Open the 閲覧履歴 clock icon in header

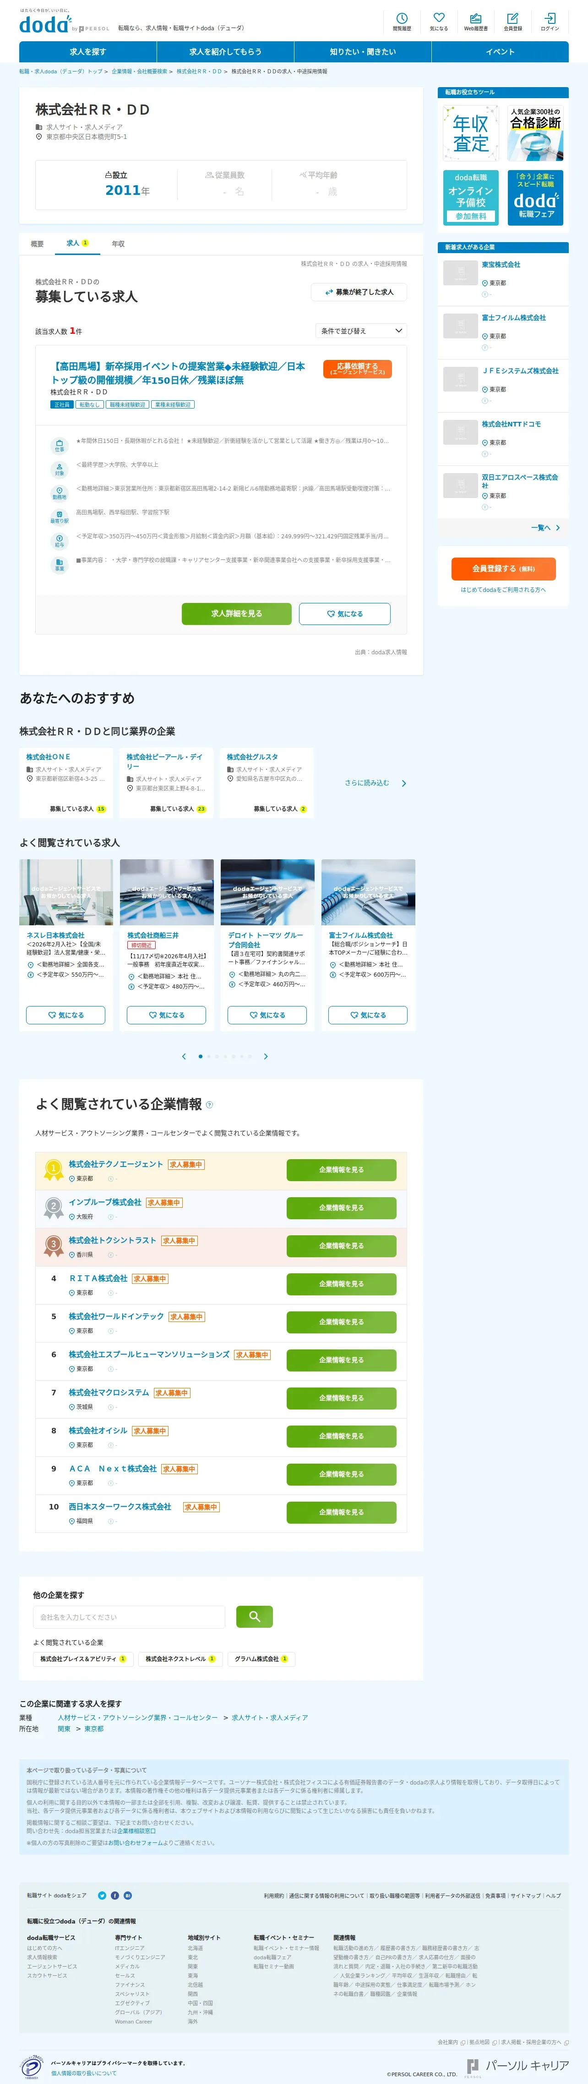pos(402,21)
